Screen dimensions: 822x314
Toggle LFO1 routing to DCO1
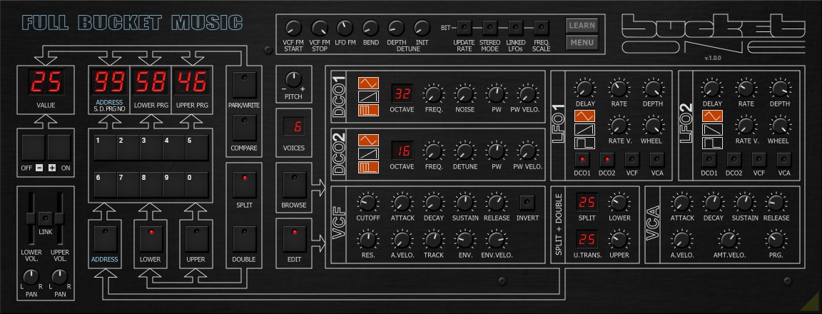point(582,159)
